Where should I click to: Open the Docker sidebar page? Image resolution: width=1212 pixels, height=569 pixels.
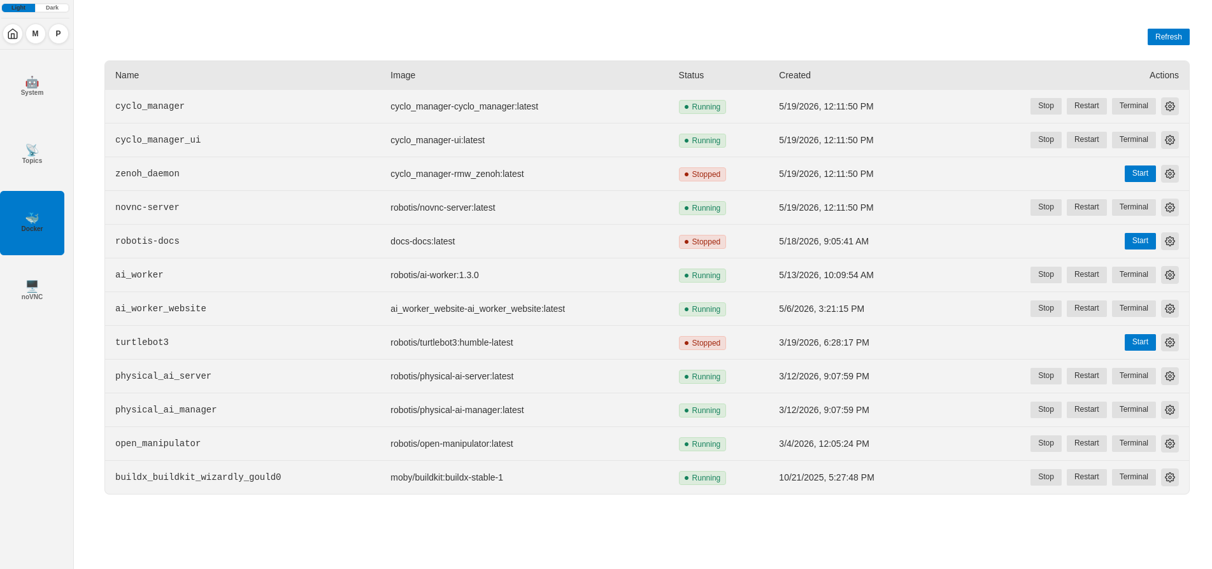pyautogui.click(x=32, y=223)
